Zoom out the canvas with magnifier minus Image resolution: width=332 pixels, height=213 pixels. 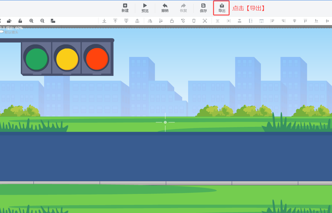pos(42,21)
